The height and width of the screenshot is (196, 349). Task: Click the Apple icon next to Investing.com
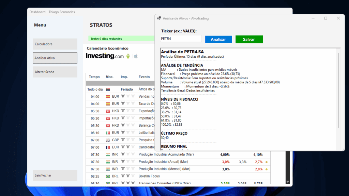point(136,56)
